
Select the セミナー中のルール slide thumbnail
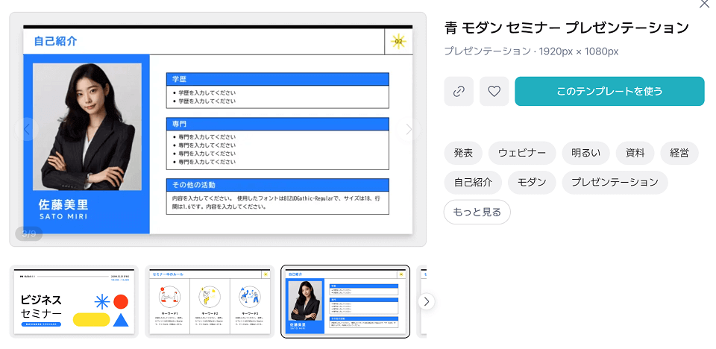click(209, 301)
